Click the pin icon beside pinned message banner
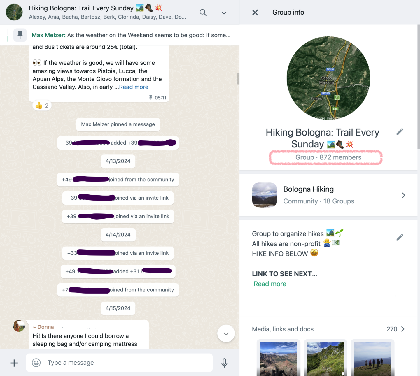This screenshot has width=420, height=376. (20, 35)
